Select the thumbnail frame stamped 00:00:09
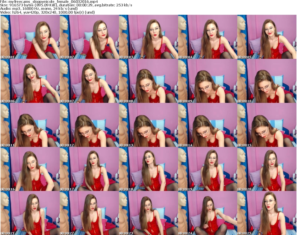 pyautogui.click(x=208, y=81)
